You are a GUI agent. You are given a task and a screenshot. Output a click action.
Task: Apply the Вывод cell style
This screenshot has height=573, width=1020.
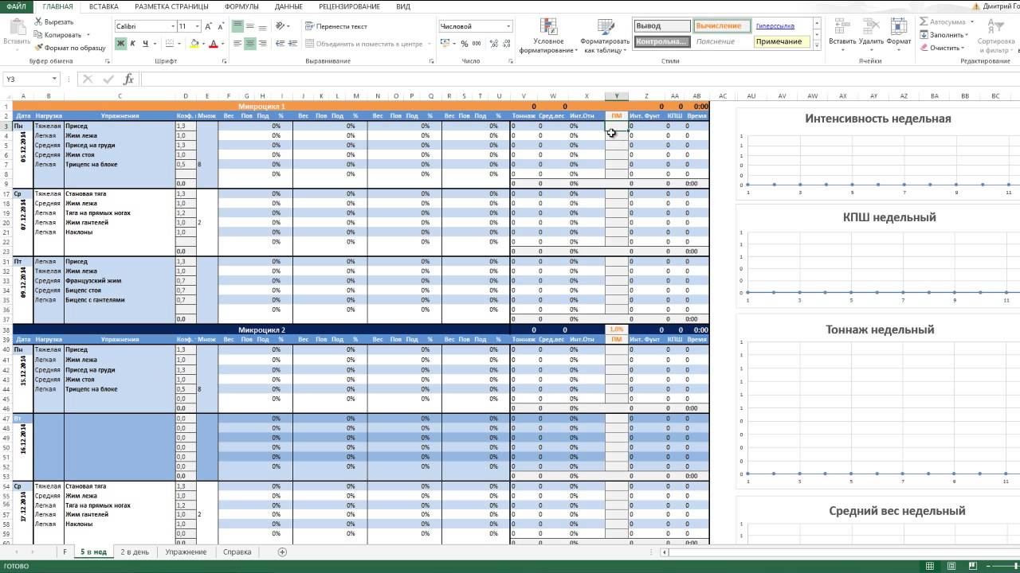661,25
